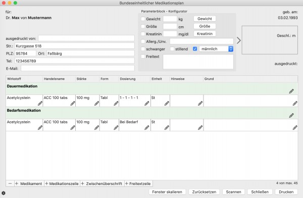Toggle the schwanger checkbox
Viewport: 303px width, 198px height.
pos(143,49)
